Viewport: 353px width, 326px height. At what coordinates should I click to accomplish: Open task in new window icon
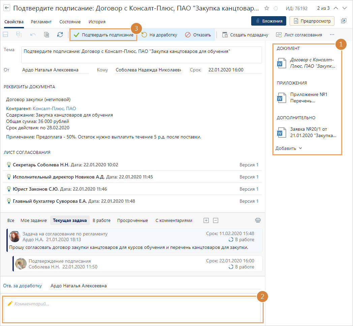(344, 21)
